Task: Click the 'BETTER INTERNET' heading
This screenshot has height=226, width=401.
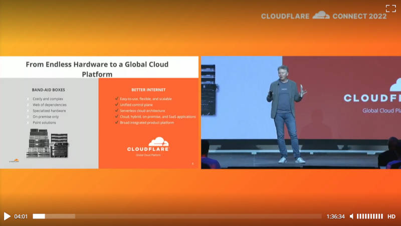Action: pos(148,90)
